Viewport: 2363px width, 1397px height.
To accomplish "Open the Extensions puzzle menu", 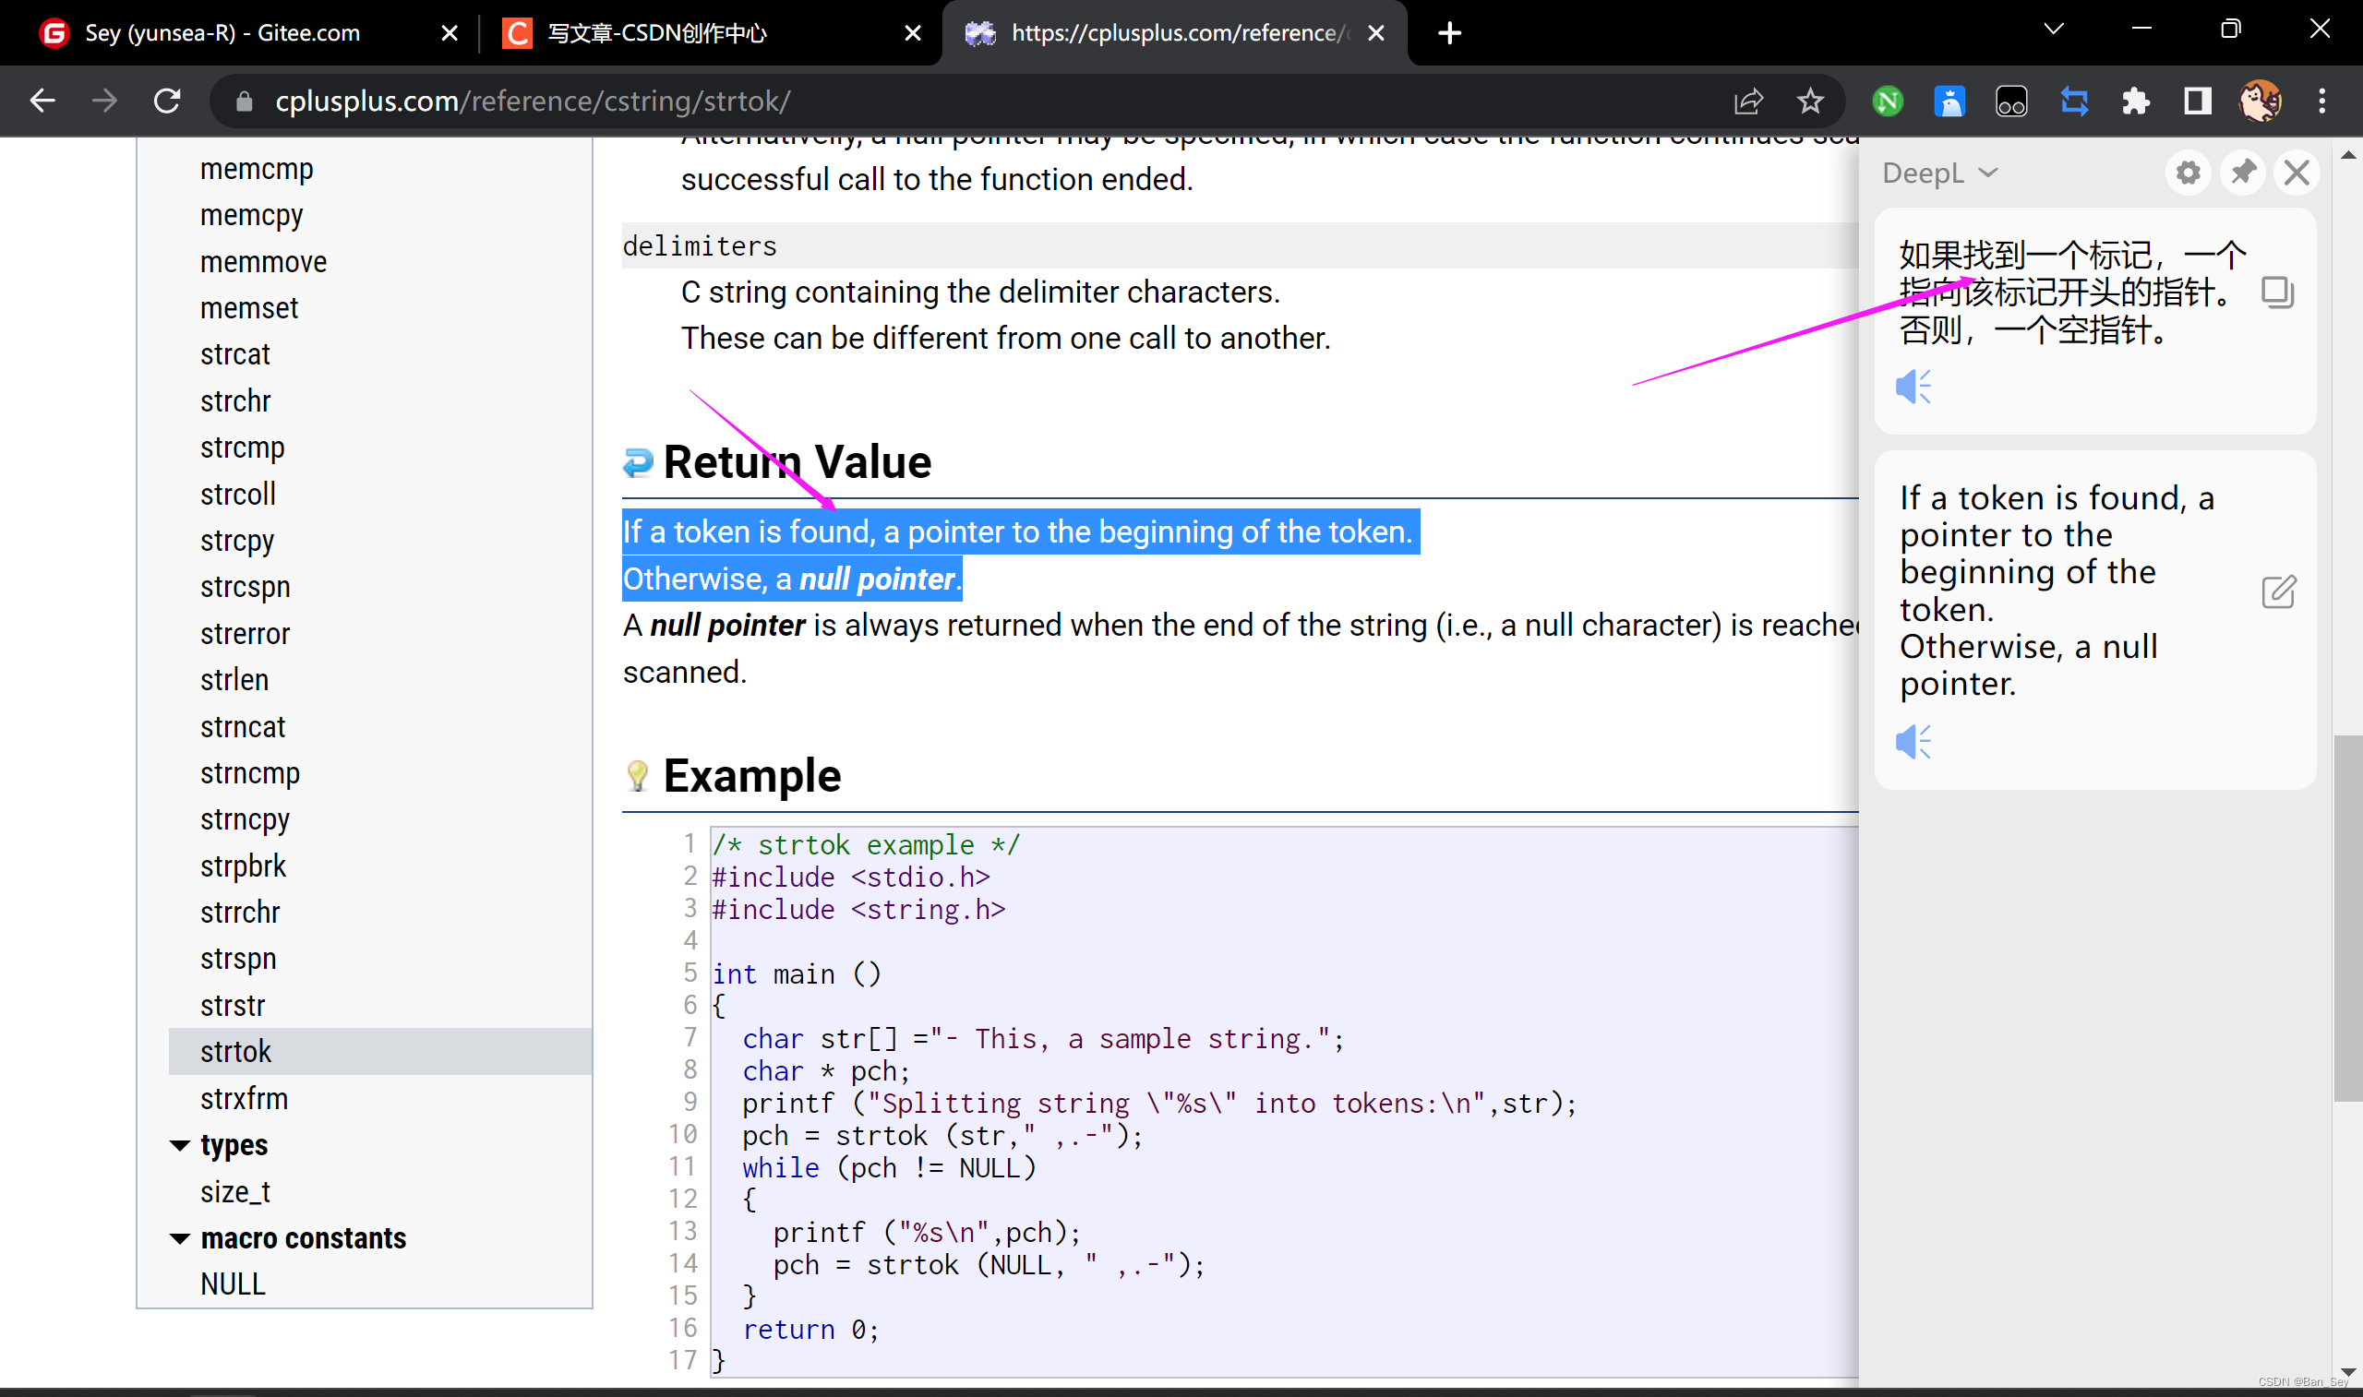I will coord(2135,101).
